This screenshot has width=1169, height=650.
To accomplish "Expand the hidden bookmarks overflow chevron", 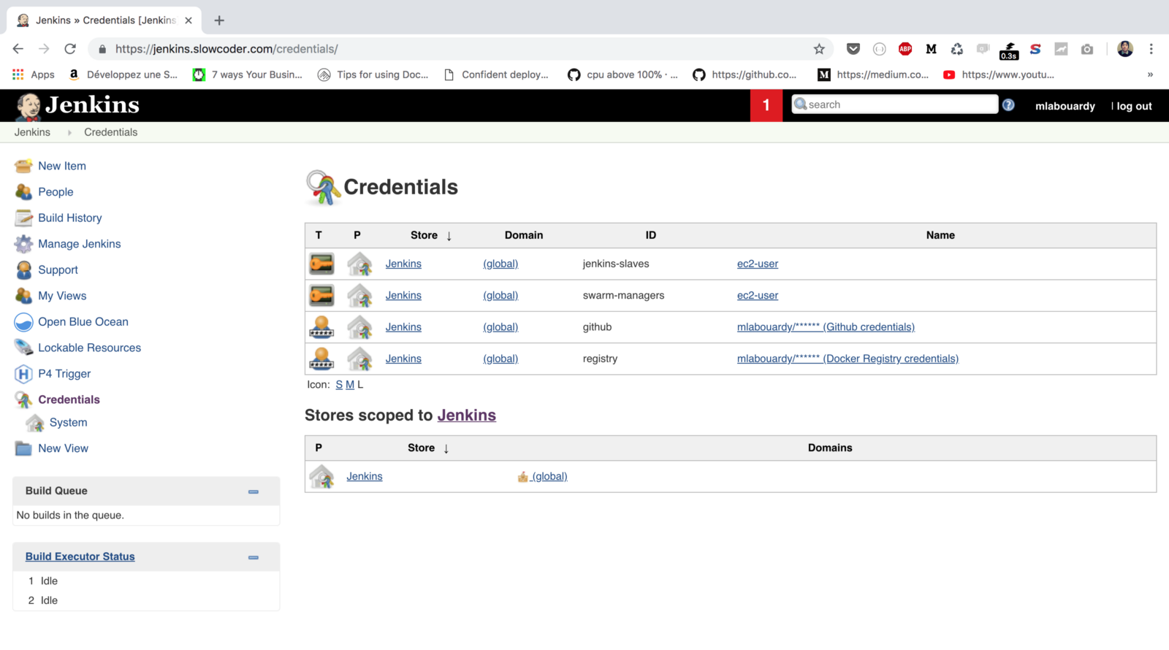I will tap(1150, 74).
